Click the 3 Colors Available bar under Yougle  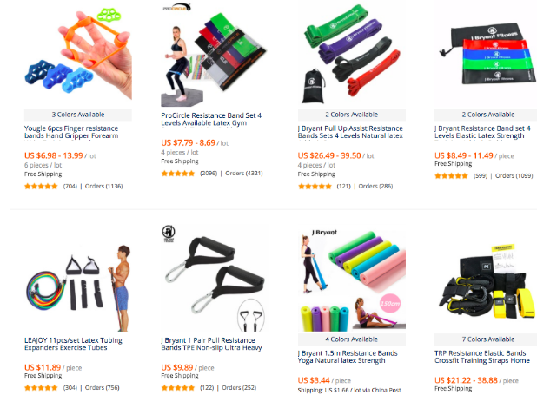[x=78, y=115]
